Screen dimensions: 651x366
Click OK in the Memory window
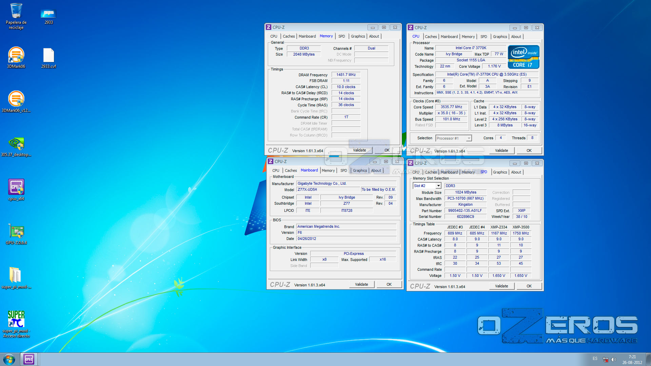click(x=387, y=150)
